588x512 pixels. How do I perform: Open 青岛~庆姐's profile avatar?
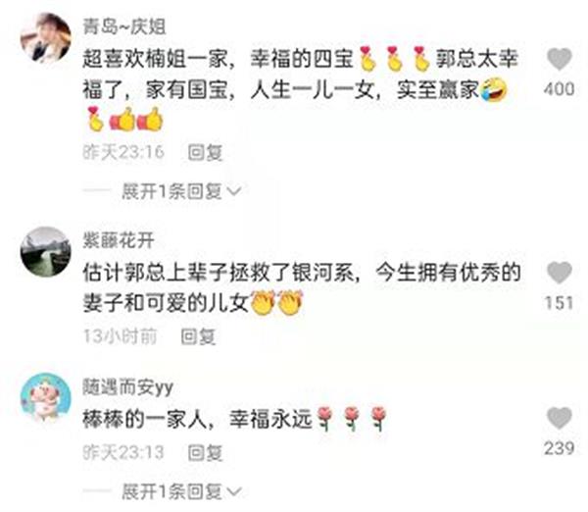tap(46, 38)
